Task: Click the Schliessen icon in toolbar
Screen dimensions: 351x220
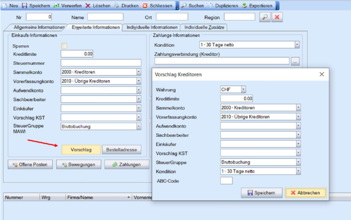Action: 145,5
